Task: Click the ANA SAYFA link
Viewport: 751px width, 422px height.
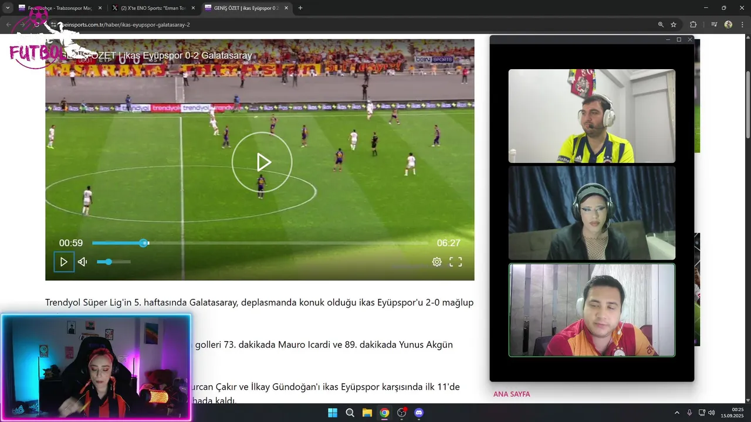Action: tap(512, 394)
